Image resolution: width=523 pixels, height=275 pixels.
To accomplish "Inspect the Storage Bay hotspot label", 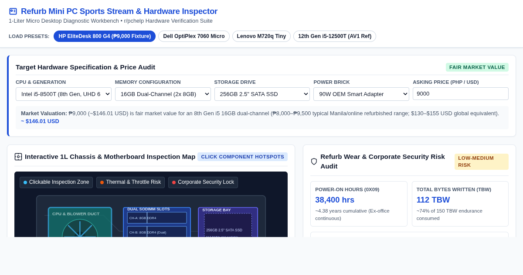I will (x=217, y=210).
